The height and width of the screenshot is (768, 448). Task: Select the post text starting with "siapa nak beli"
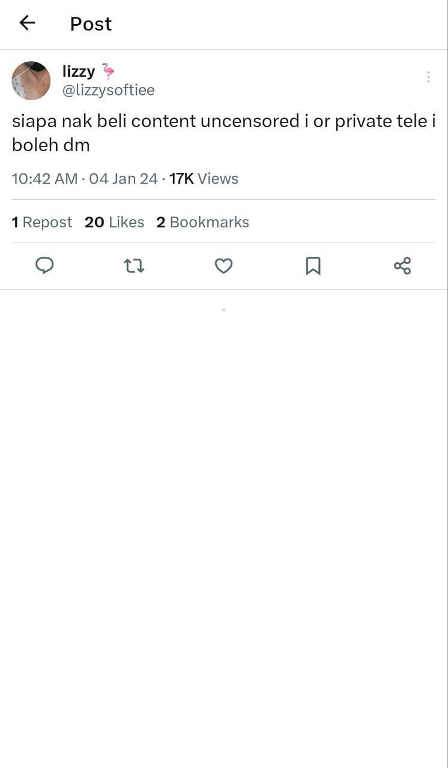[x=223, y=133]
